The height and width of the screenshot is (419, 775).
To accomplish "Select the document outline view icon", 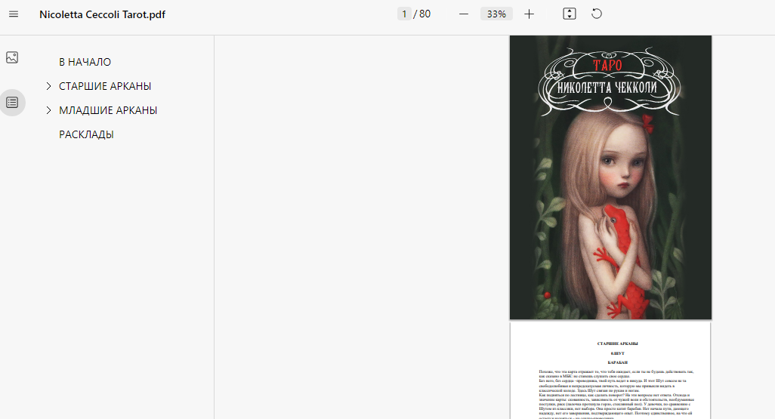I will (x=12, y=103).
